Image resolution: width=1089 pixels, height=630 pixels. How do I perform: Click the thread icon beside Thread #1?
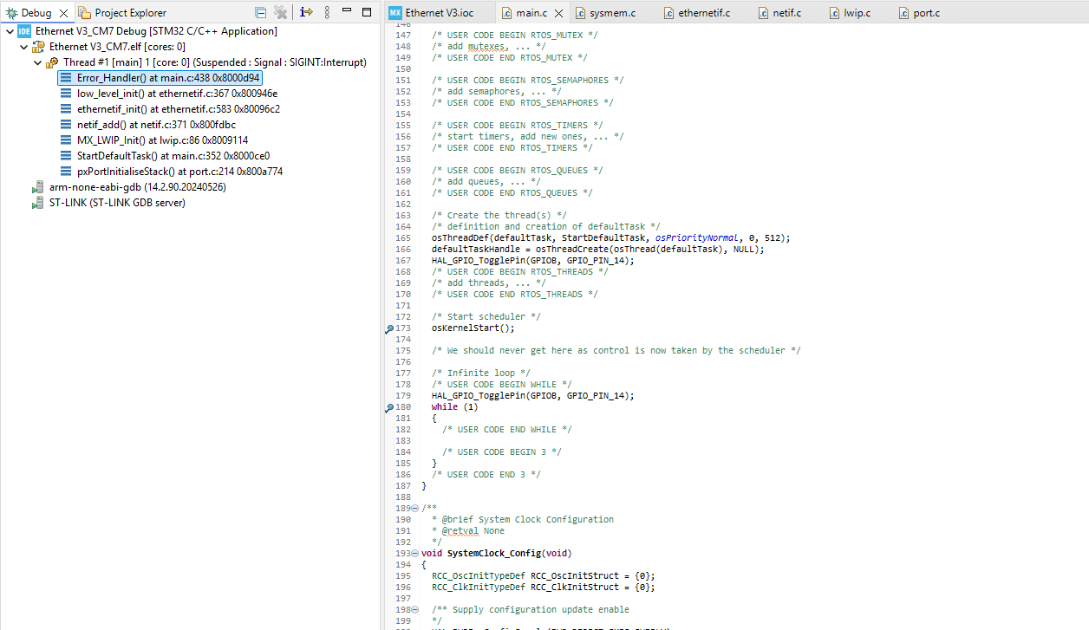point(51,62)
